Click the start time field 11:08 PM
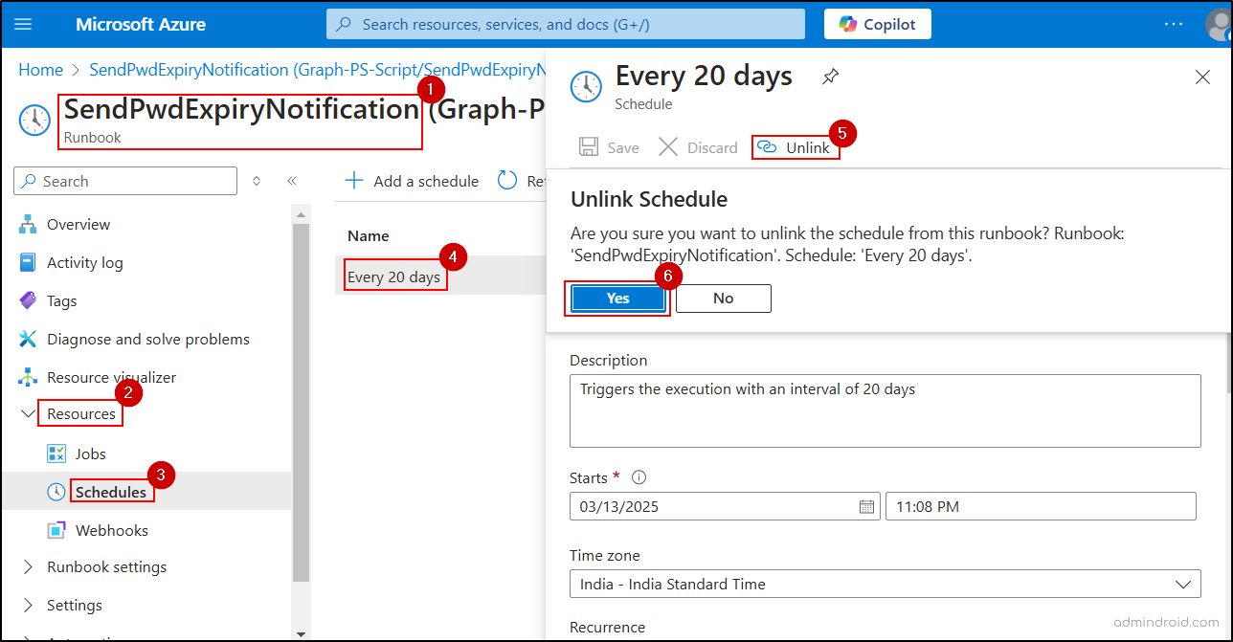This screenshot has width=1233, height=642. pyautogui.click(x=1041, y=506)
